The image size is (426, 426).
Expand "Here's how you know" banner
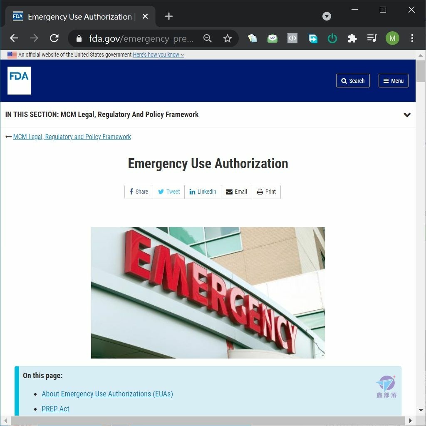pyautogui.click(x=158, y=55)
